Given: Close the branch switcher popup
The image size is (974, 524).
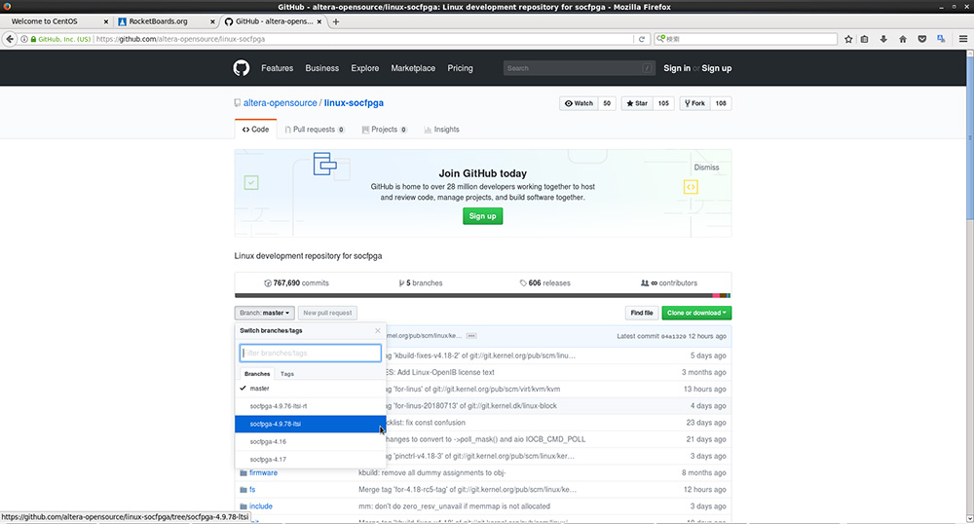Looking at the screenshot, I should click(x=378, y=330).
